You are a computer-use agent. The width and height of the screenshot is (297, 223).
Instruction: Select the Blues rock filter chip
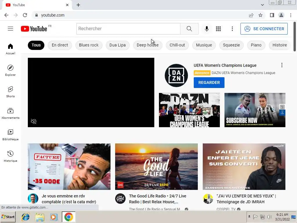tap(89, 45)
